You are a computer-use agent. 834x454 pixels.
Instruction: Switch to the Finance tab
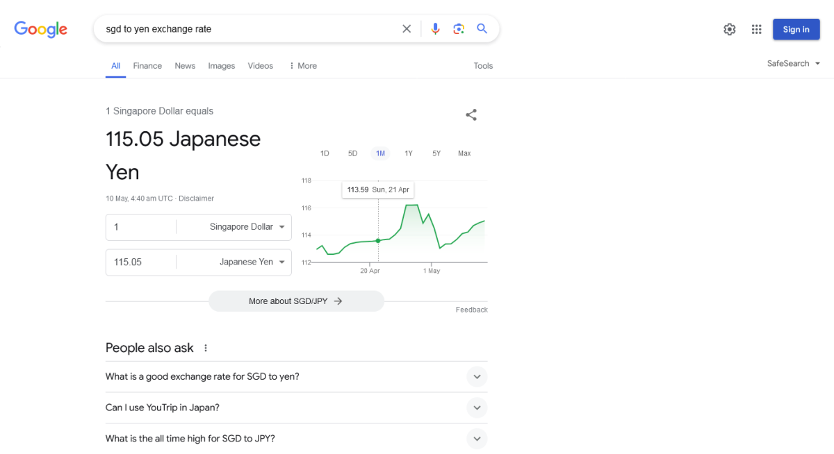point(147,66)
